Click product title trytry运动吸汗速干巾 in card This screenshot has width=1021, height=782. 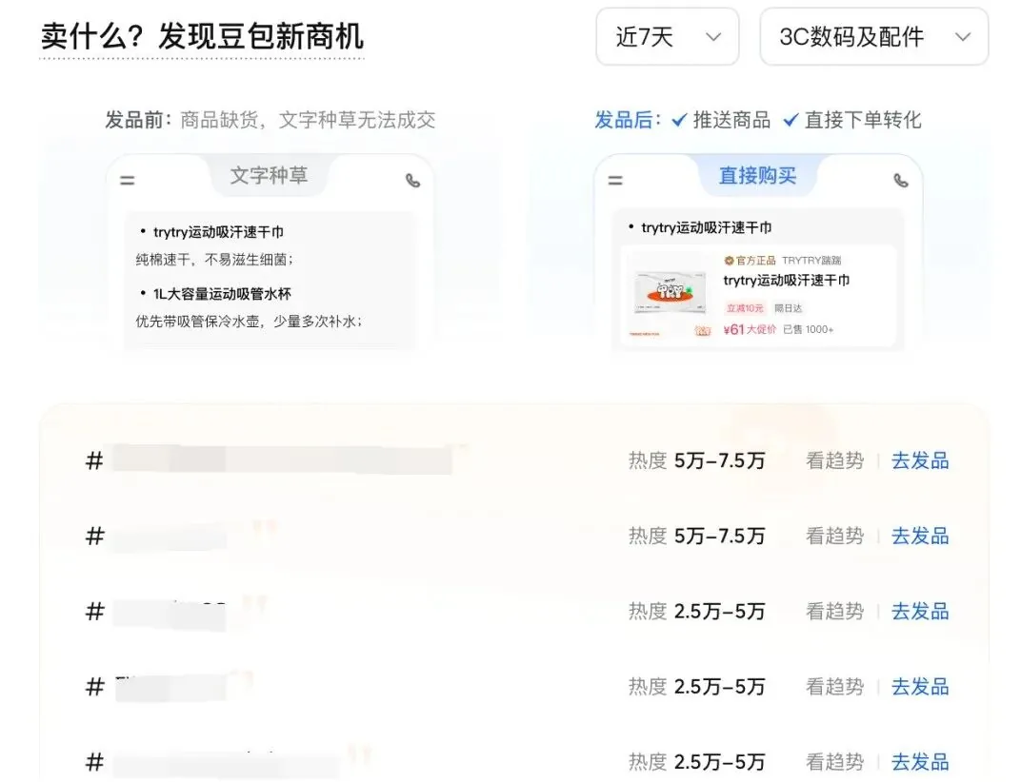click(x=787, y=281)
